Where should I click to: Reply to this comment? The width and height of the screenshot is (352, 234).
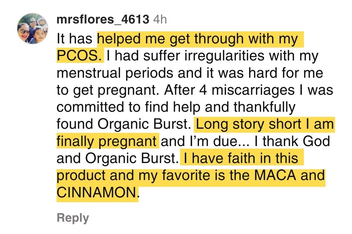tap(72, 218)
